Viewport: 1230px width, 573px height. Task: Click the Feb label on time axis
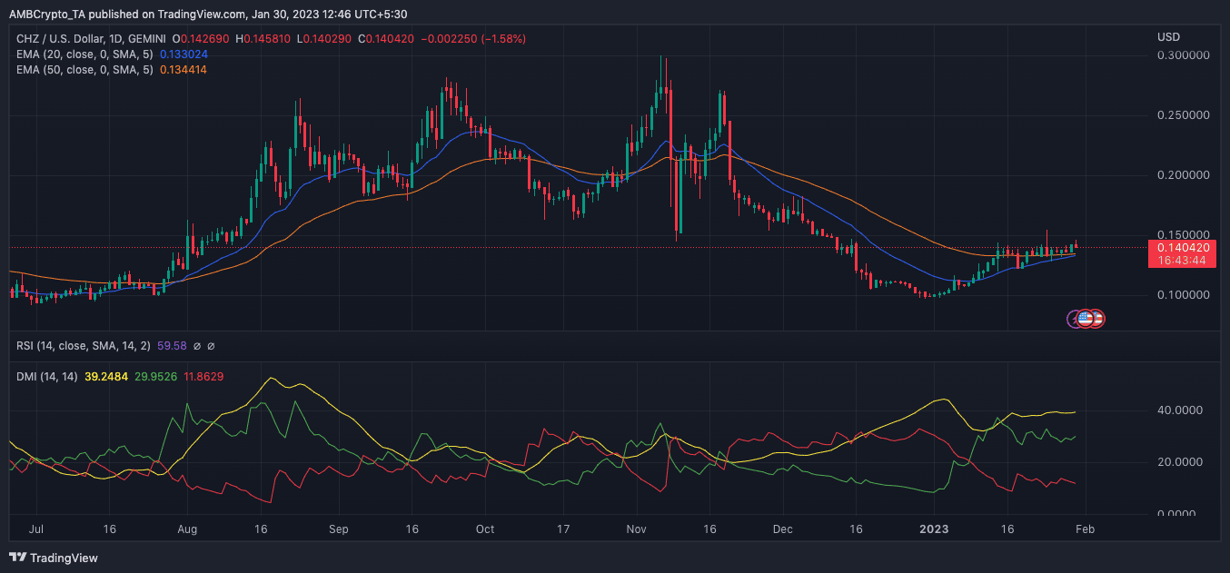click(x=1086, y=528)
